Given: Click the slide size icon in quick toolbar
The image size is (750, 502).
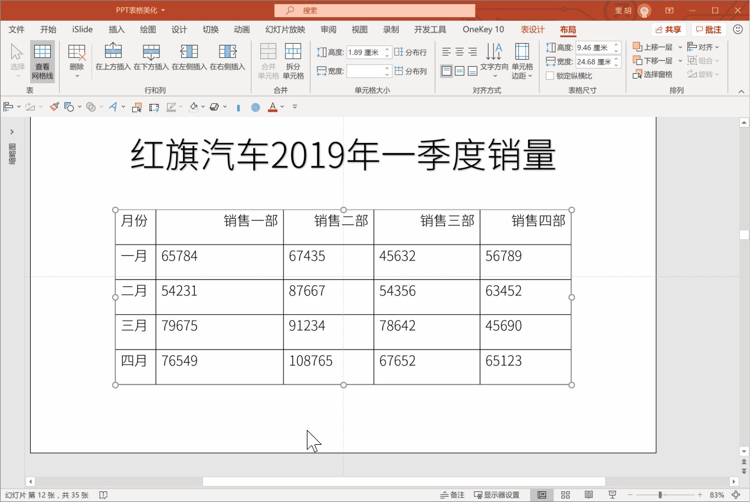Looking at the screenshot, I should click(x=154, y=107).
